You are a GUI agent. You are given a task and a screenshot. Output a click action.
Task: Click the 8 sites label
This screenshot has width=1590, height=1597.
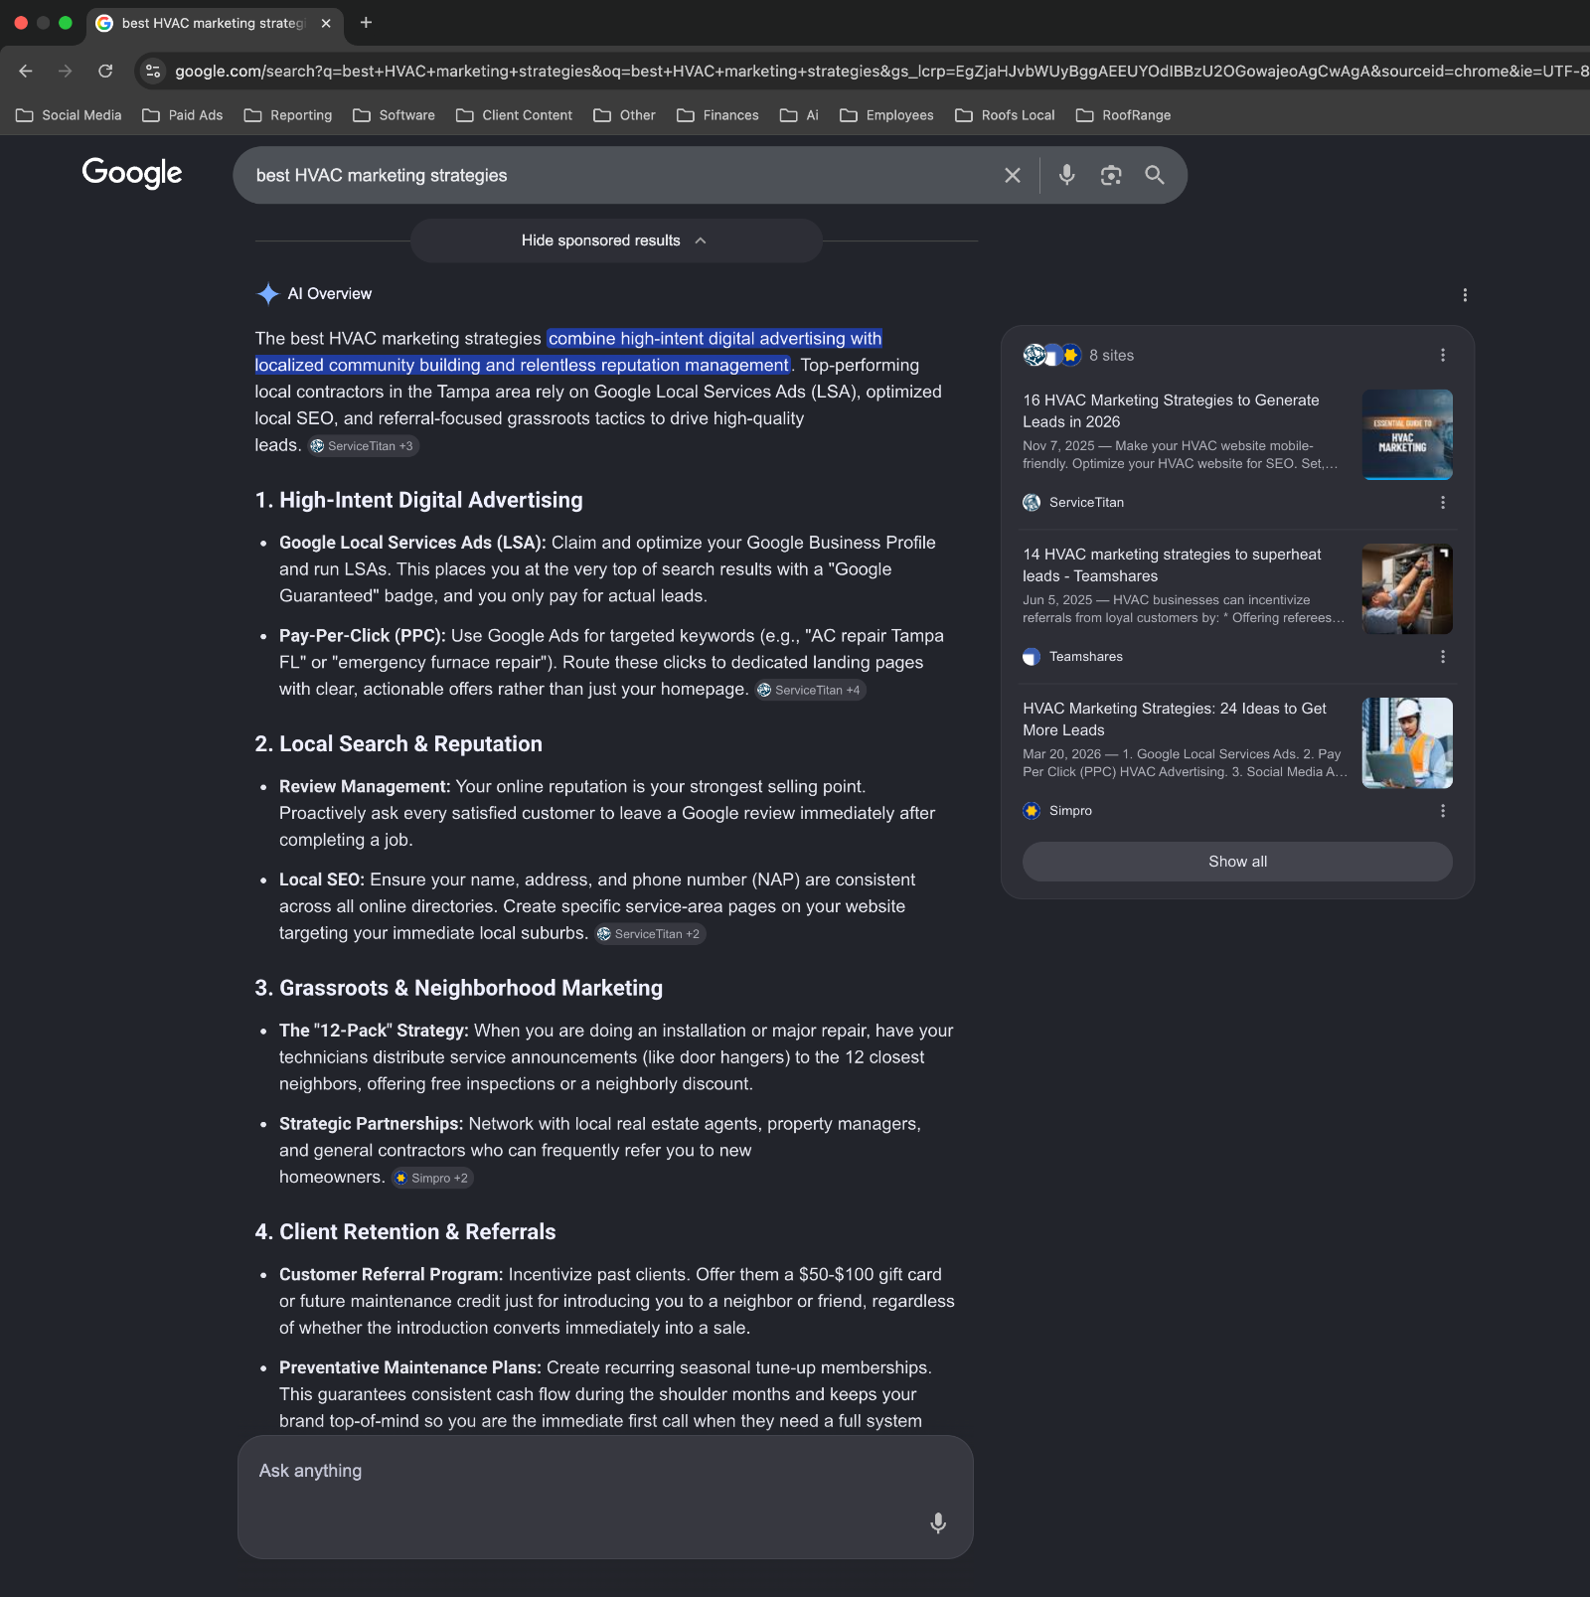(1111, 355)
